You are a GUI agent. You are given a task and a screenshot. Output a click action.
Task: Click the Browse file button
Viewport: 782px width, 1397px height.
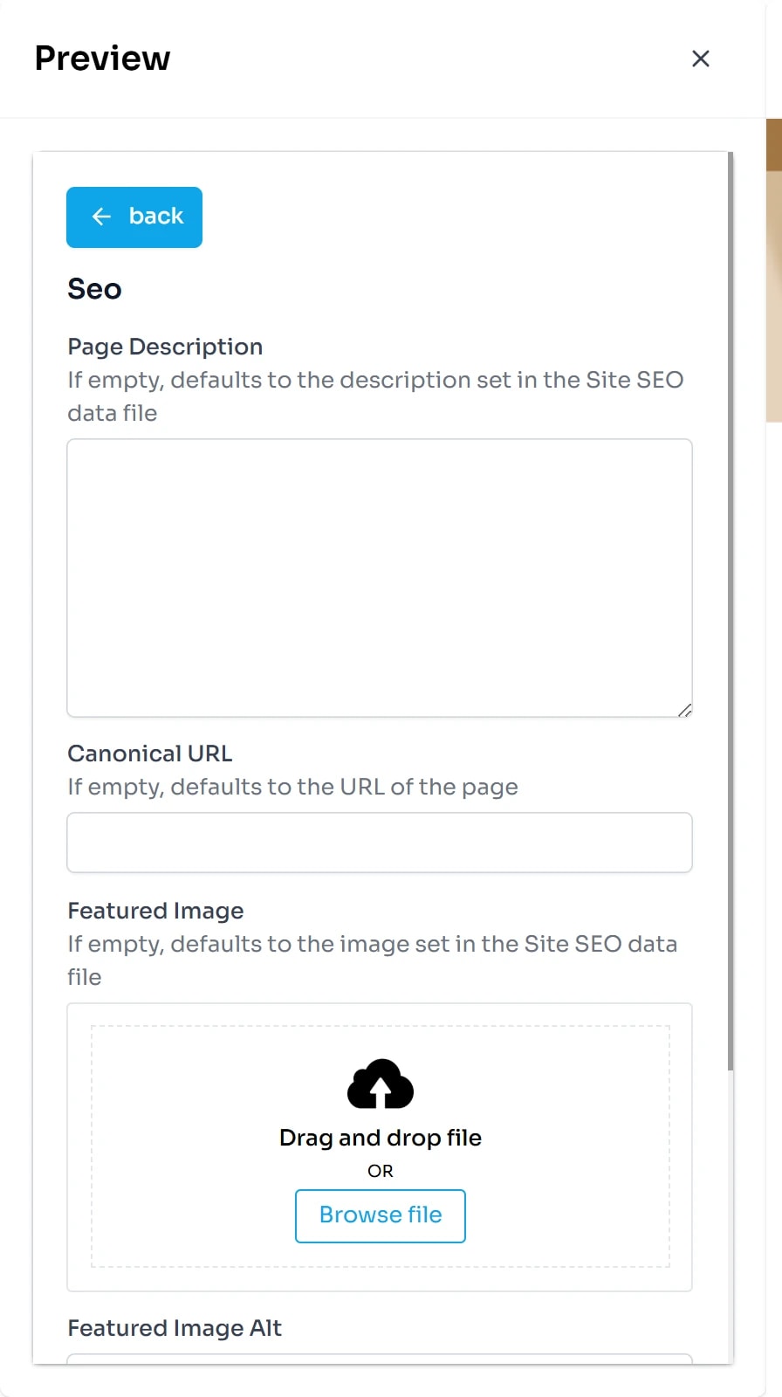pyautogui.click(x=381, y=1215)
